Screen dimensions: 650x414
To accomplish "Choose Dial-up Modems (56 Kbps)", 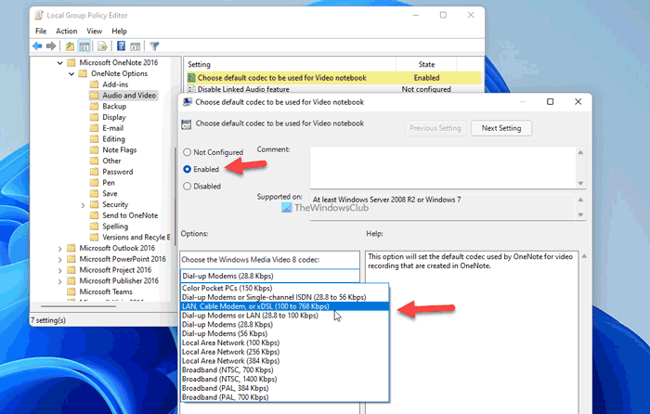I will coord(285,333).
